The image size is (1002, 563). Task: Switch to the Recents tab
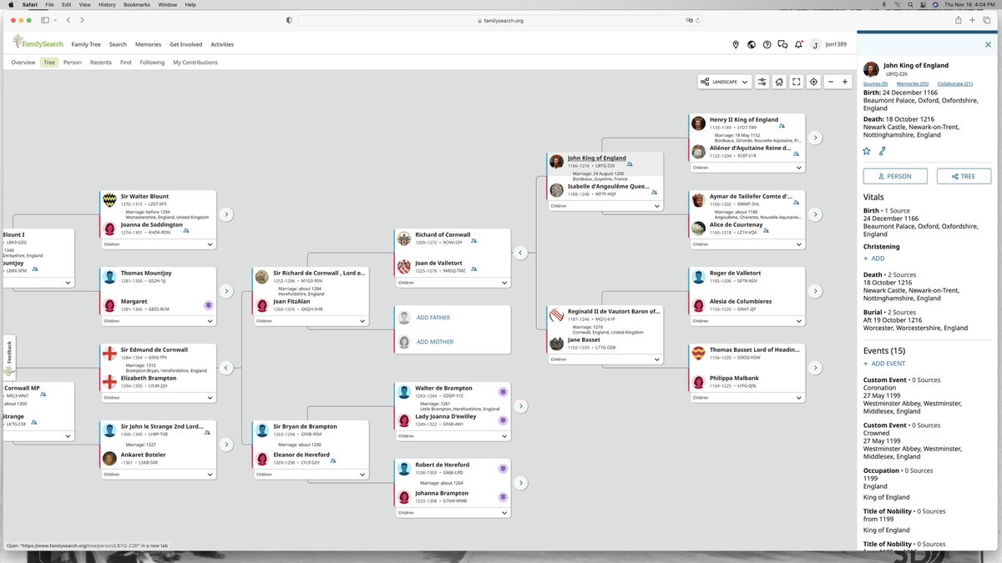pyautogui.click(x=100, y=63)
